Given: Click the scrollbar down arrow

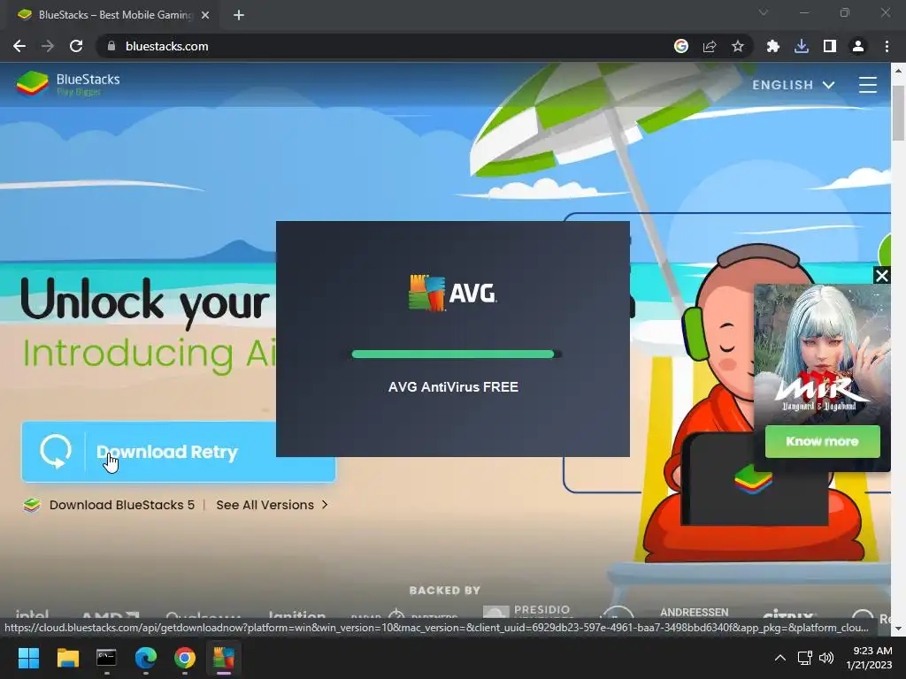Looking at the screenshot, I should (x=899, y=629).
